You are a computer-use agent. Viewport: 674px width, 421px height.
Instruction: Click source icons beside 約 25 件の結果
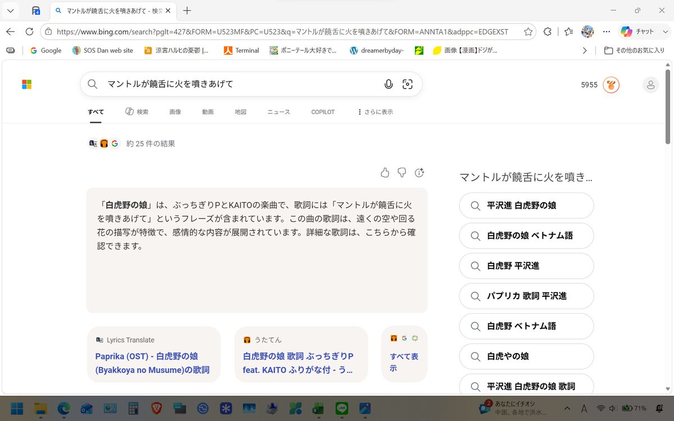[x=104, y=144]
